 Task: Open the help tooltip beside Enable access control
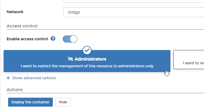[53, 38]
